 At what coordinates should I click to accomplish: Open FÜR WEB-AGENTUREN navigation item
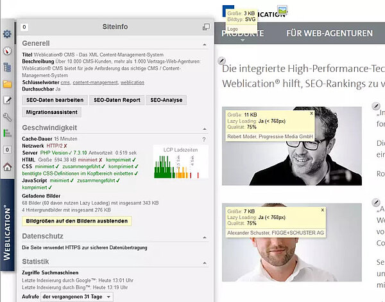330,33
